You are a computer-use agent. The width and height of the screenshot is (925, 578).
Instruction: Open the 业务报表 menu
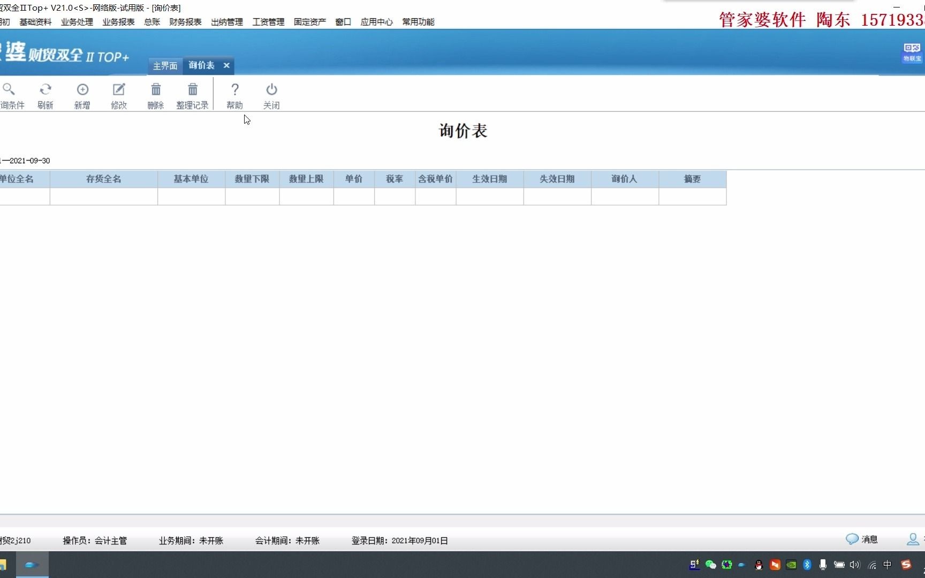(x=118, y=22)
